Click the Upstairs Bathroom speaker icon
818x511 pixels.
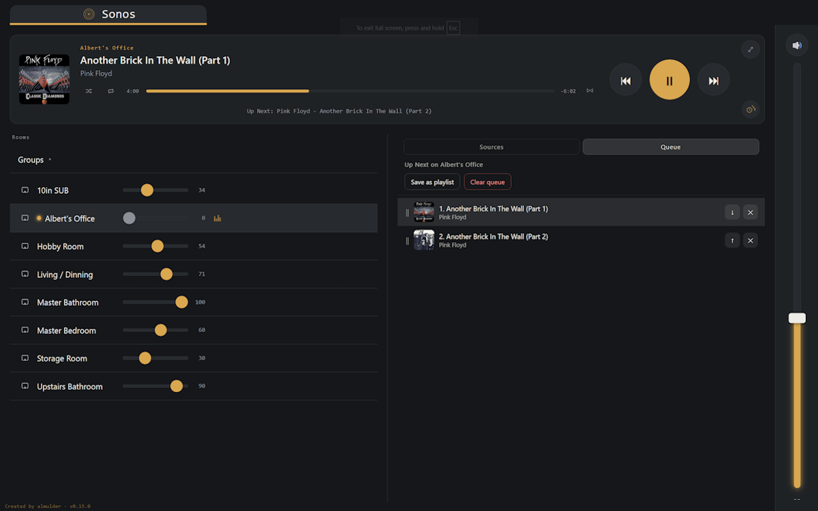pos(25,386)
